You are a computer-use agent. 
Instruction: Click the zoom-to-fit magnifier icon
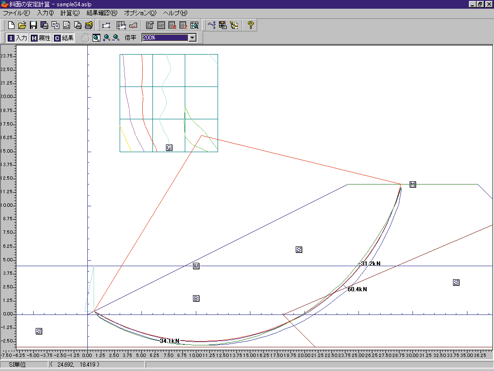(96, 38)
